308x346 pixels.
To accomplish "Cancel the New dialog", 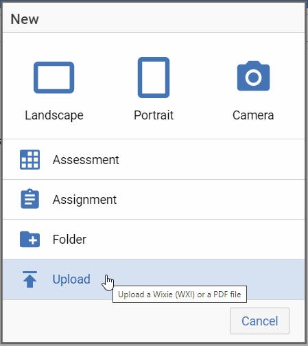I will pyautogui.click(x=259, y=321).
